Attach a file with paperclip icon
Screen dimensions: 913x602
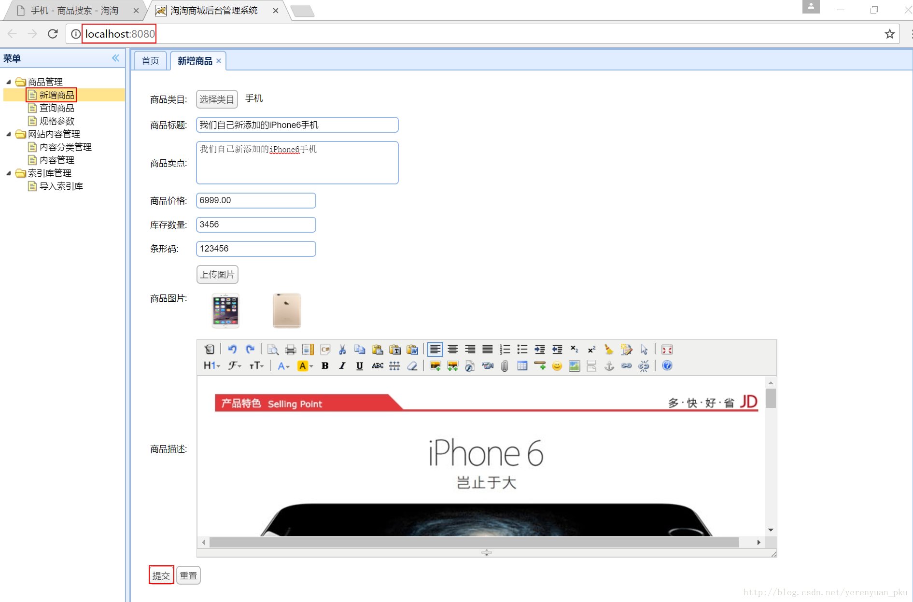pos(505,365)
